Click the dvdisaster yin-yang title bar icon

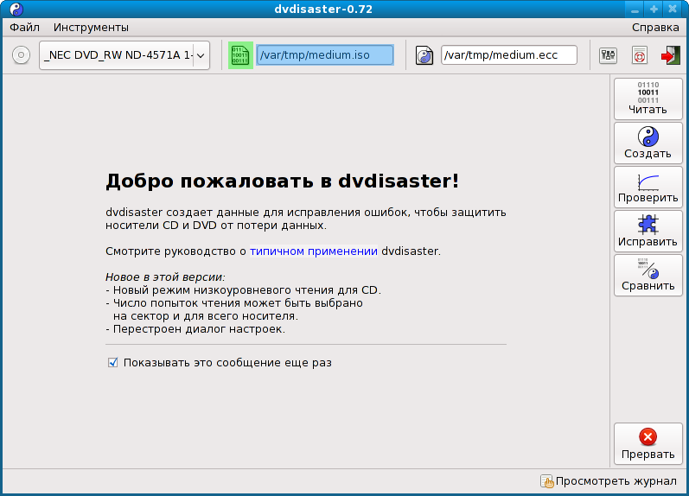pos(16,10)
